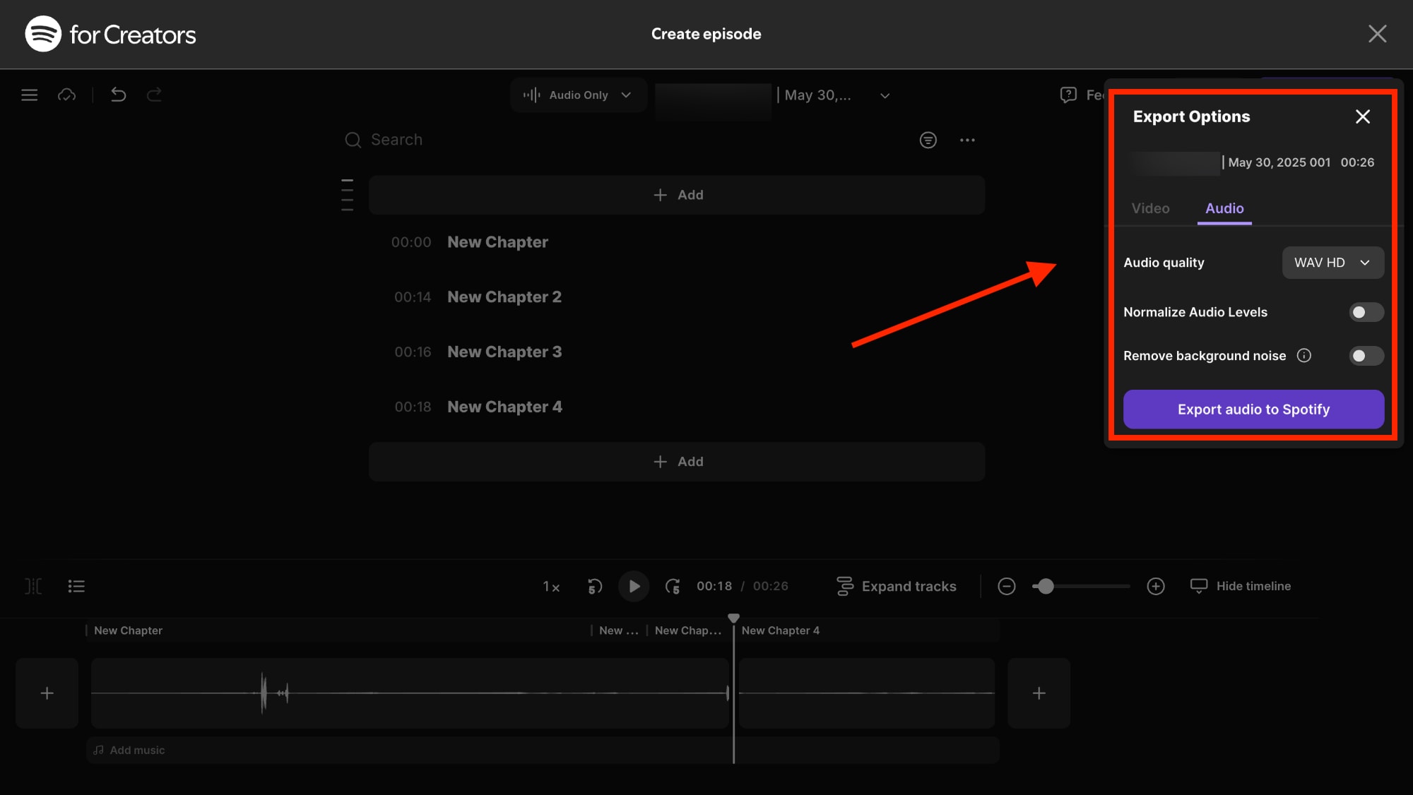Click the second audio clip after playhead
The width and height of the screenshot is (1413, 795).
[867, 693]
